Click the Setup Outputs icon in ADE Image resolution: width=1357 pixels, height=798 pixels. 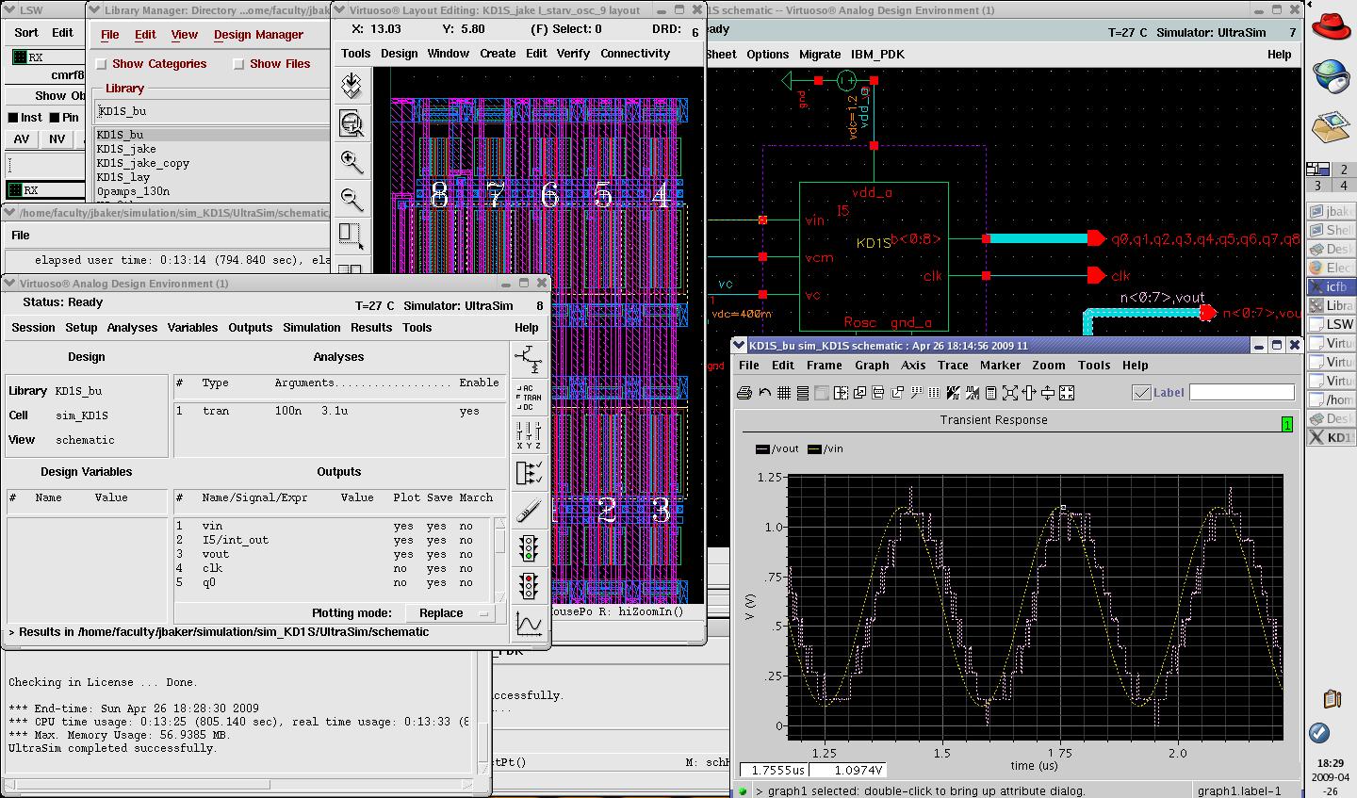(529, 472)
